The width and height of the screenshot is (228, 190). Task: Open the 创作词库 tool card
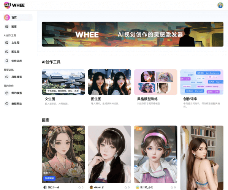pyautogui.click(x=201, y=87)
